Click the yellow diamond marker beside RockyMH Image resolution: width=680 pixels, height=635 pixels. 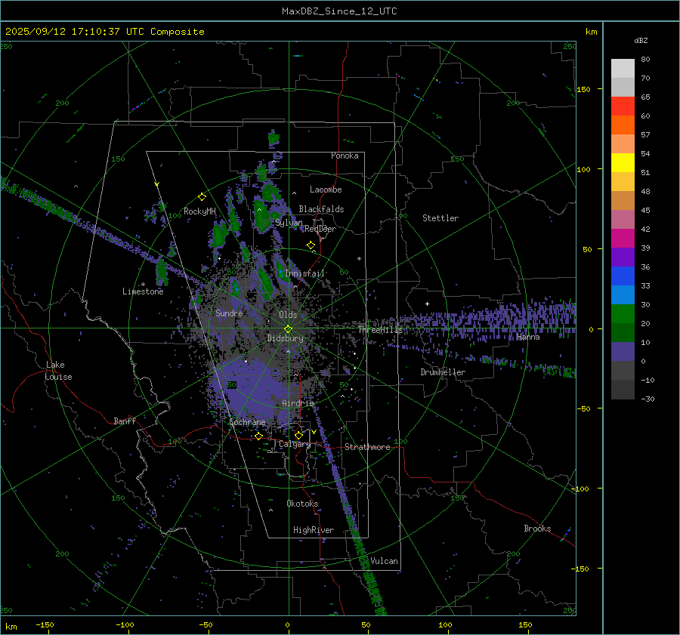[202, 197]
